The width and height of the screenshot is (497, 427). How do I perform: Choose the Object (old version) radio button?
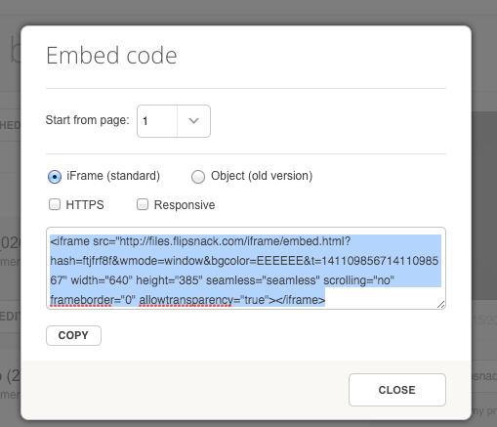[x=198, y=177]
